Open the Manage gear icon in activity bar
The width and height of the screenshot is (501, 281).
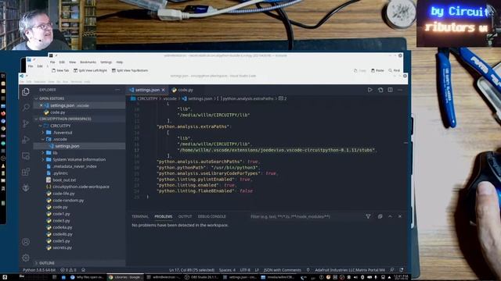click(x=26, y=258)
